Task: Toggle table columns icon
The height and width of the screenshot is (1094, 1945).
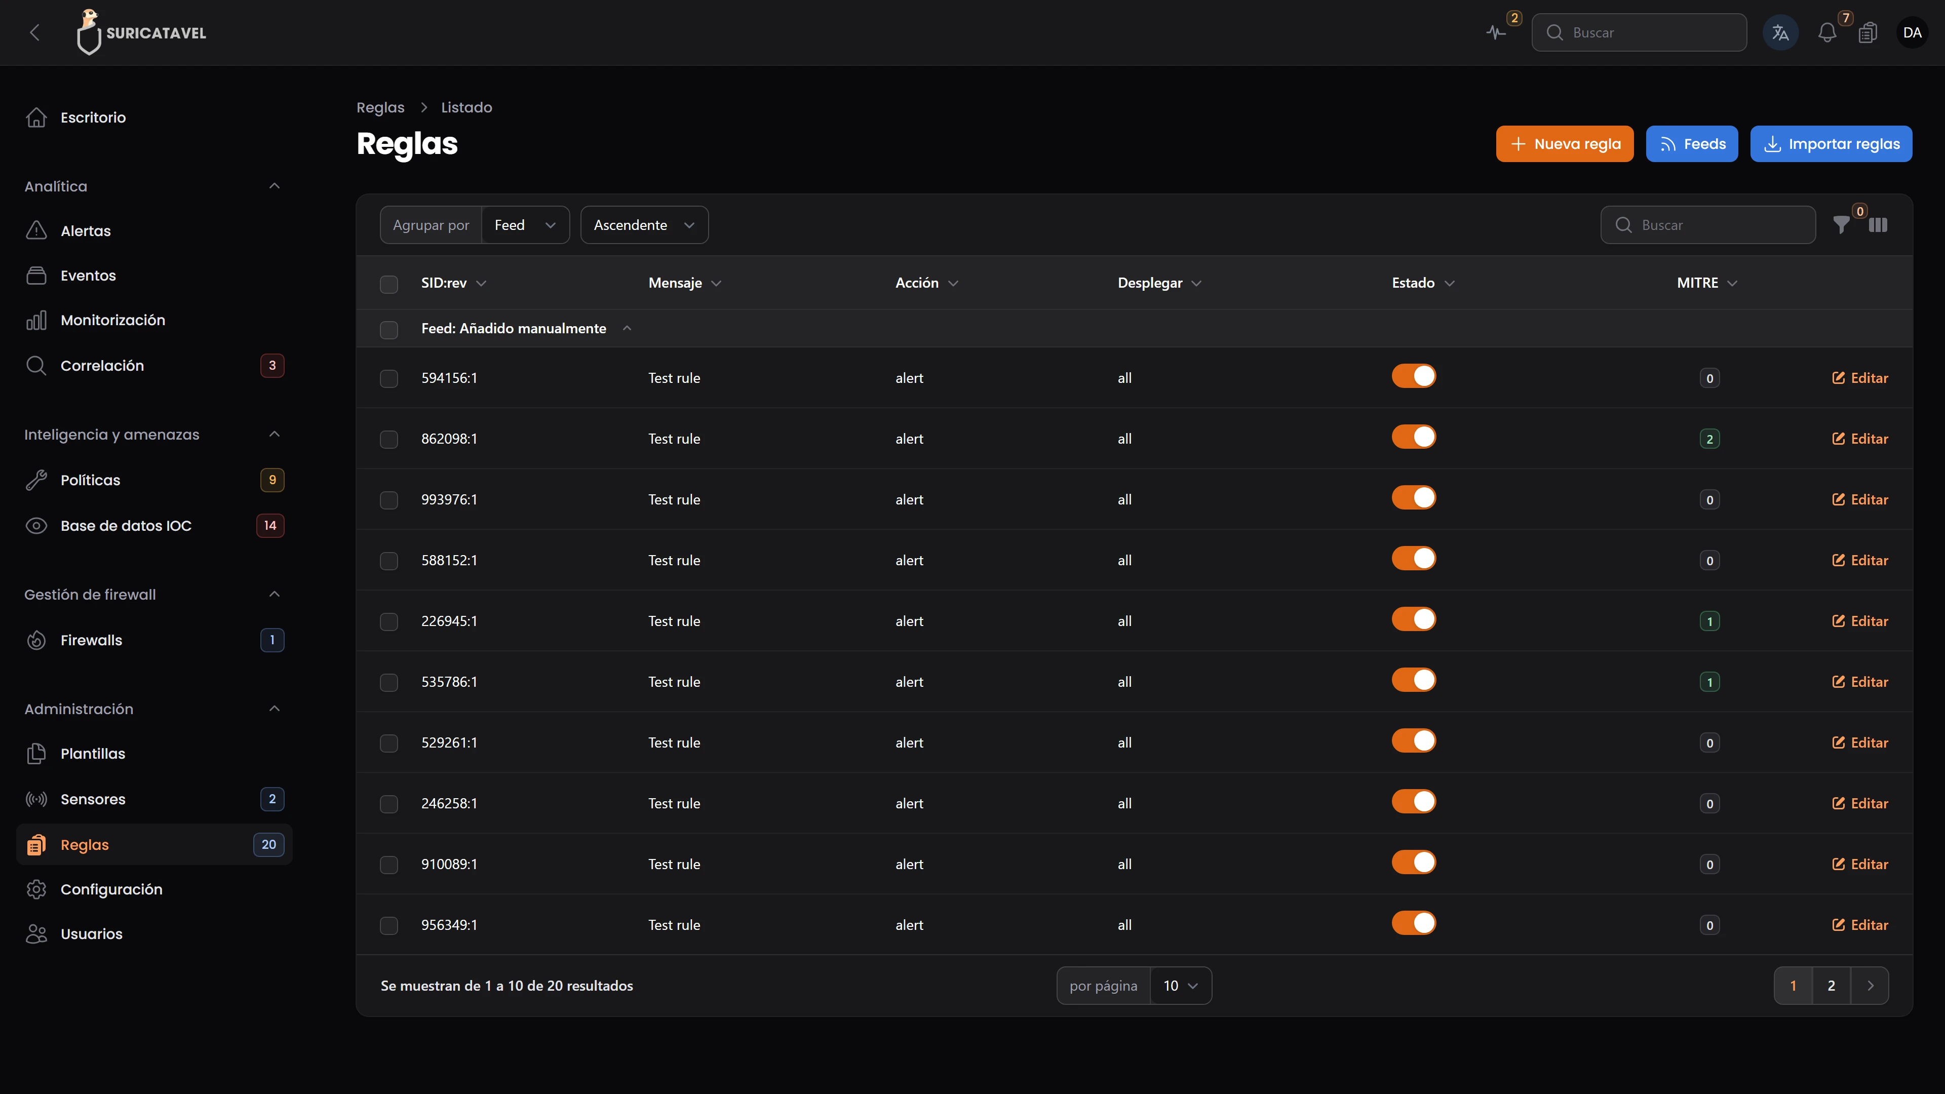Action: coord(1878,225)
